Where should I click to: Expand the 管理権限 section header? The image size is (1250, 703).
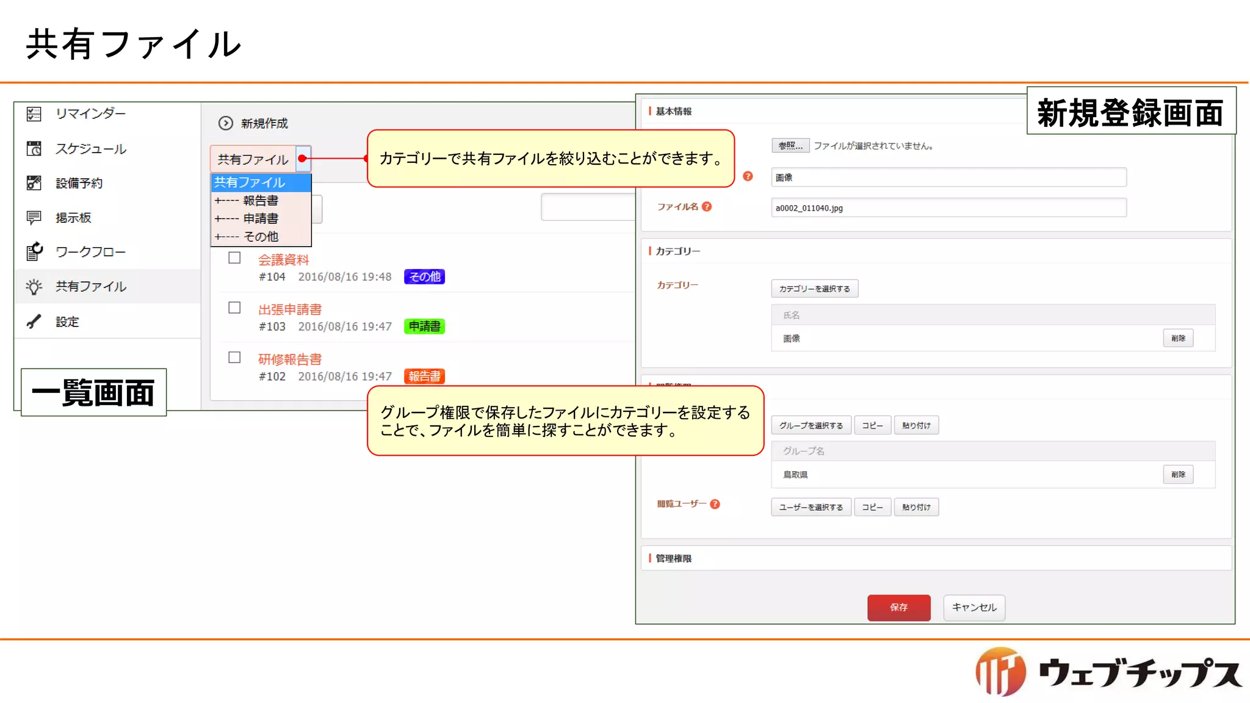click(936, 558)
